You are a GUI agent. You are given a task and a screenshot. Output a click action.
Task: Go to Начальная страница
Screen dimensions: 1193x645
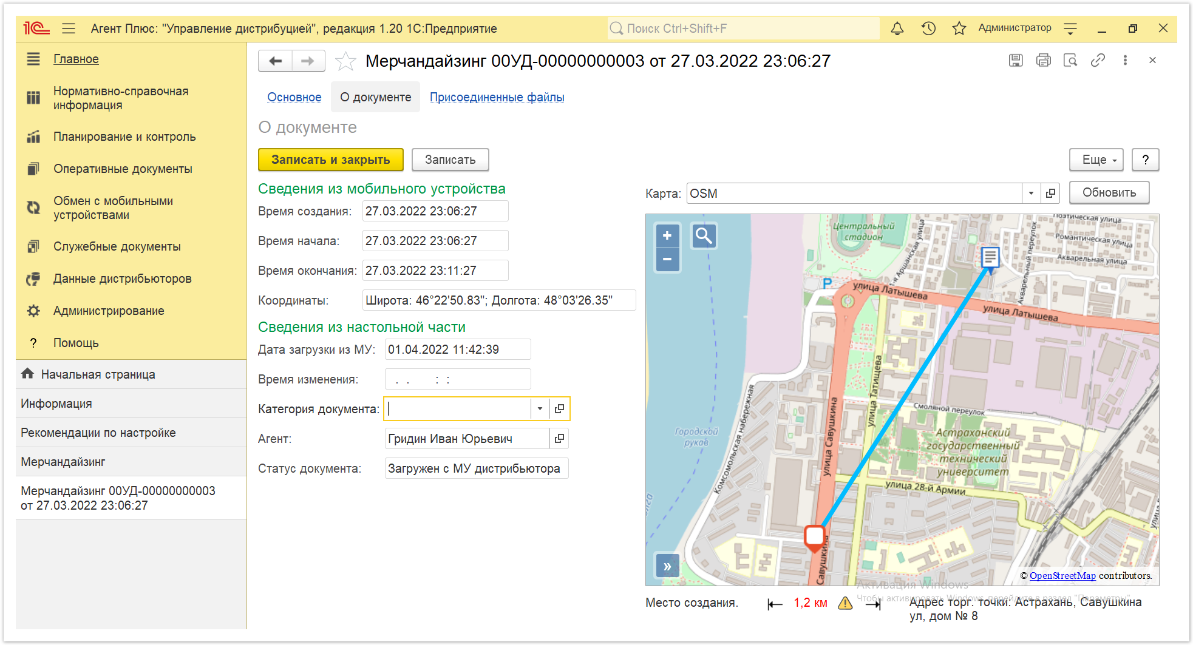coord(131,374)
